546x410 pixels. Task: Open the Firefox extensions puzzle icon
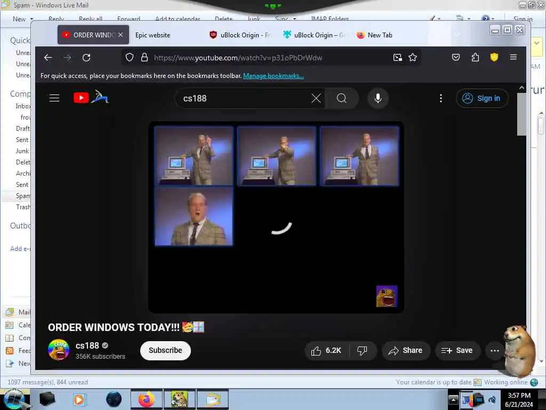click(x=475, y=57)
